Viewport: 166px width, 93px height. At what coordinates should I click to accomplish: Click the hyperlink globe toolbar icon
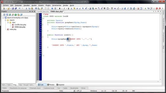coord(93,9)
